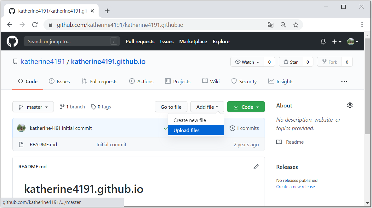
Task: Go to Marketplace
Action: (193, 42)
